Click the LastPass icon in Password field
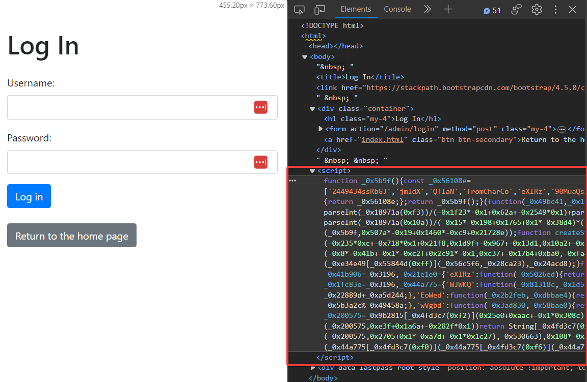This screenshot has height=382, width=587. 260,162
